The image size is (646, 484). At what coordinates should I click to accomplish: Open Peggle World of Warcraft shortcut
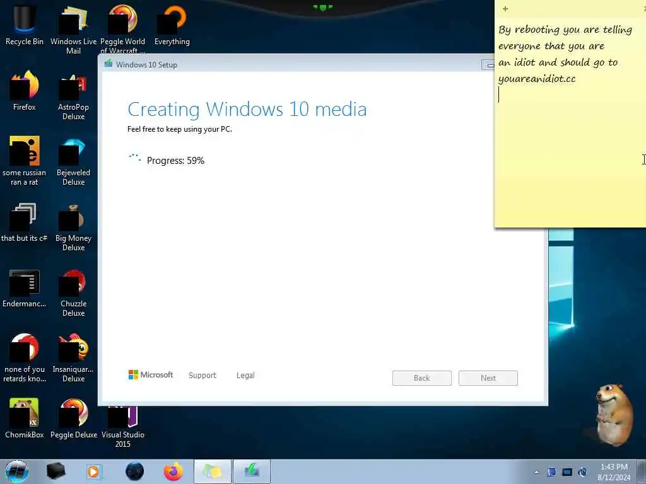[122, 28]
